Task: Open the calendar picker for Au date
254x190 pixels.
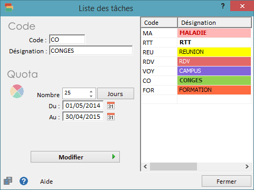Action: [x=111, y=117]
